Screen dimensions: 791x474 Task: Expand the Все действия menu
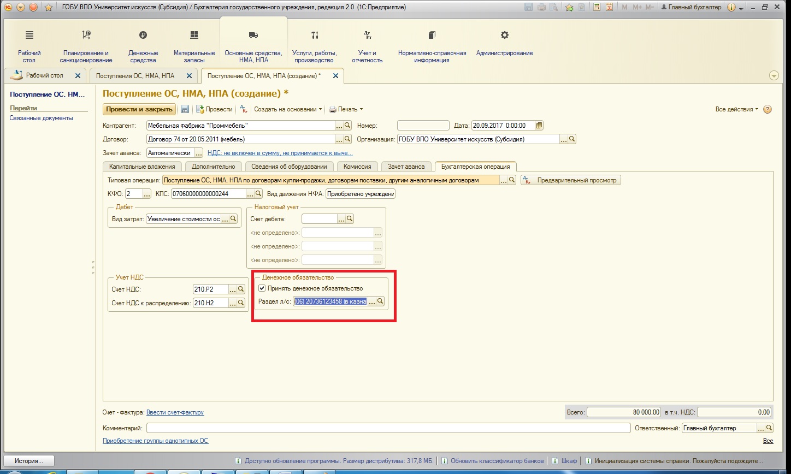tap(736, 109)
